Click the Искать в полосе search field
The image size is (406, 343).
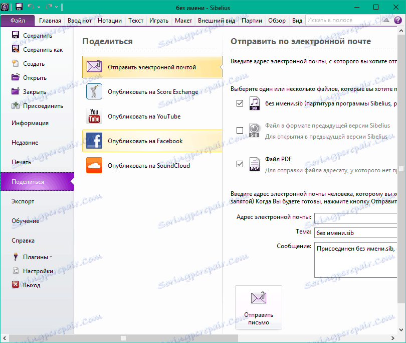(x=342, y=20)
